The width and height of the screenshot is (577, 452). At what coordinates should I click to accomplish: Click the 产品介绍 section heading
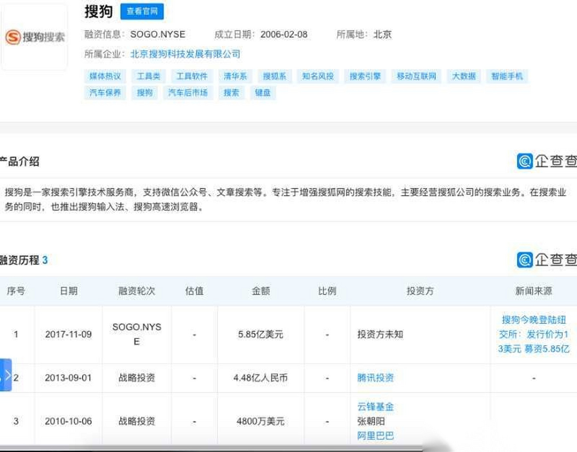[x=20, y=162]
